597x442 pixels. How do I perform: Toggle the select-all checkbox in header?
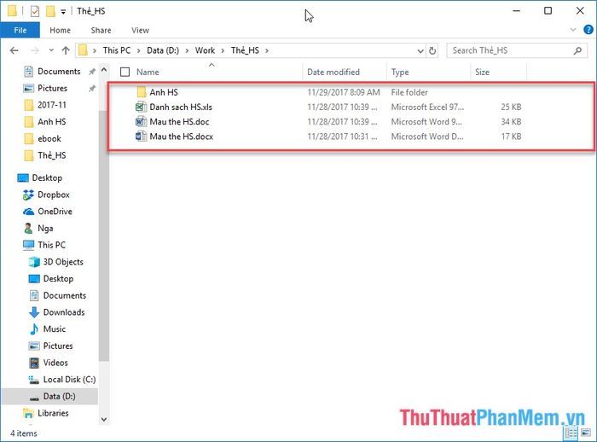click(125, 73)
